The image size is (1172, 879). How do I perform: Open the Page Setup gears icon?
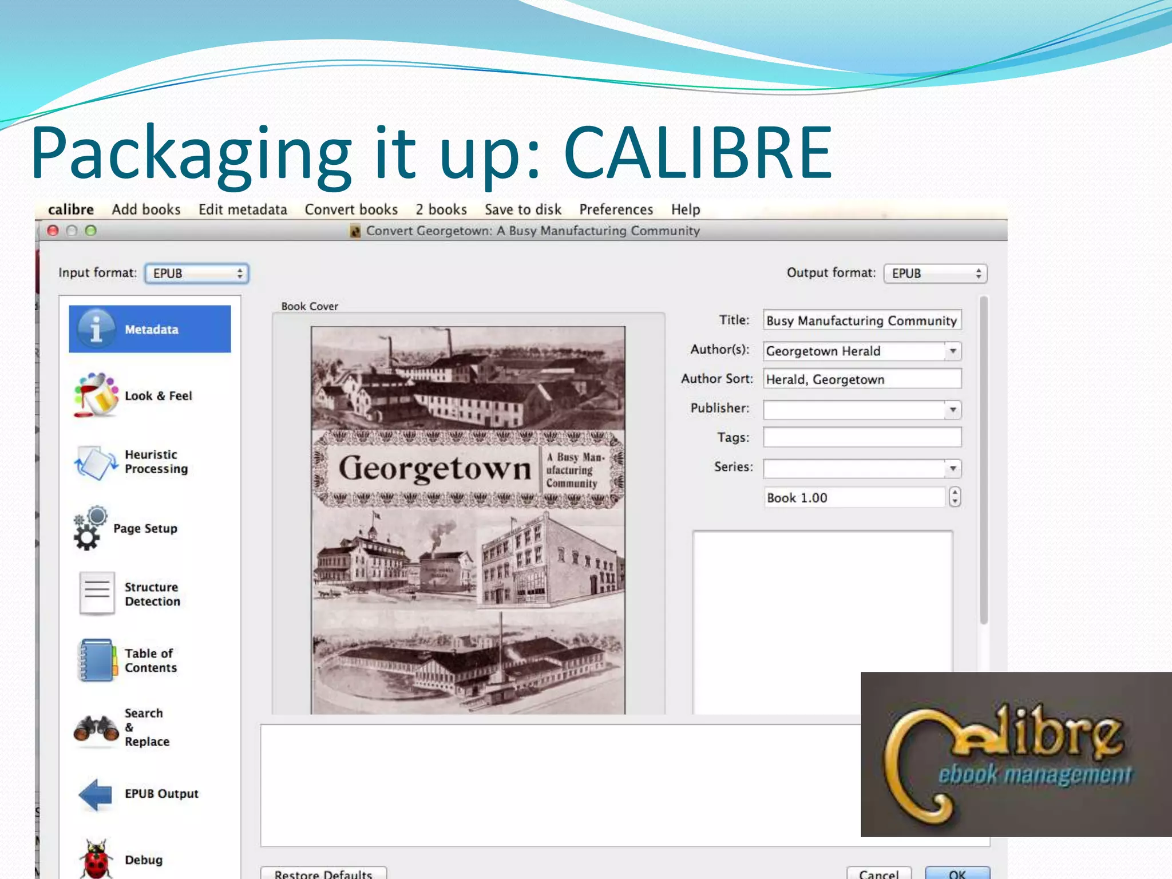pyautogui.click(x=90, y=528)
